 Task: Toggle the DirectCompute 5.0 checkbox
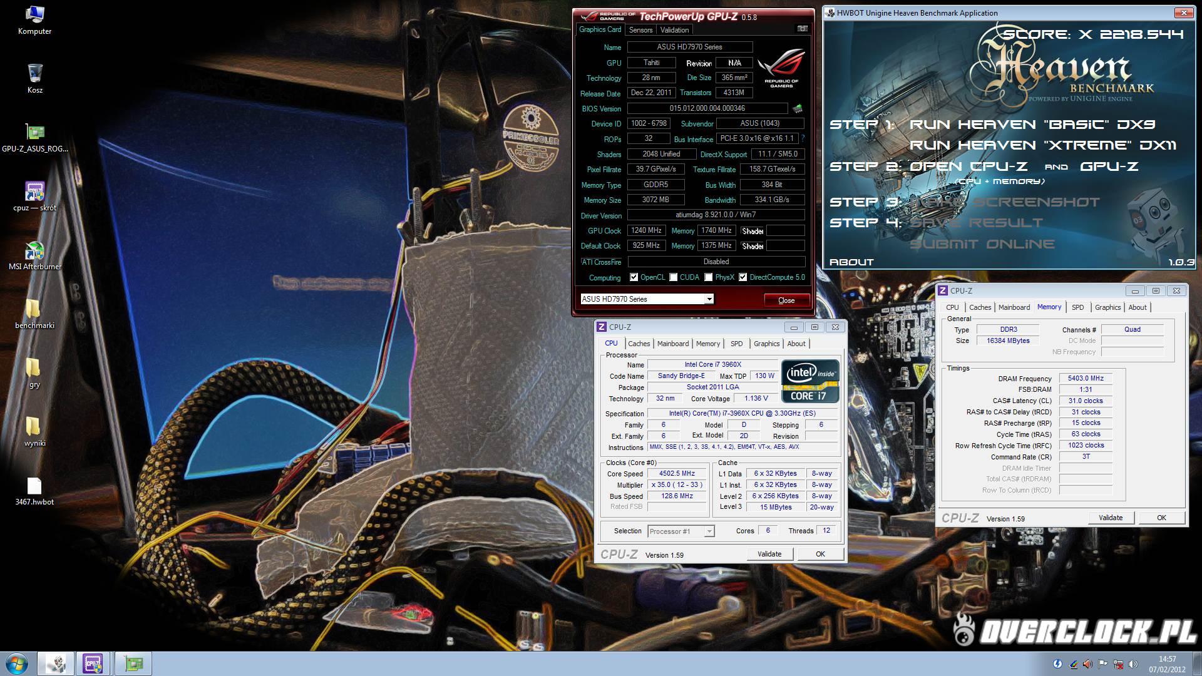click(x=743, y=277)
